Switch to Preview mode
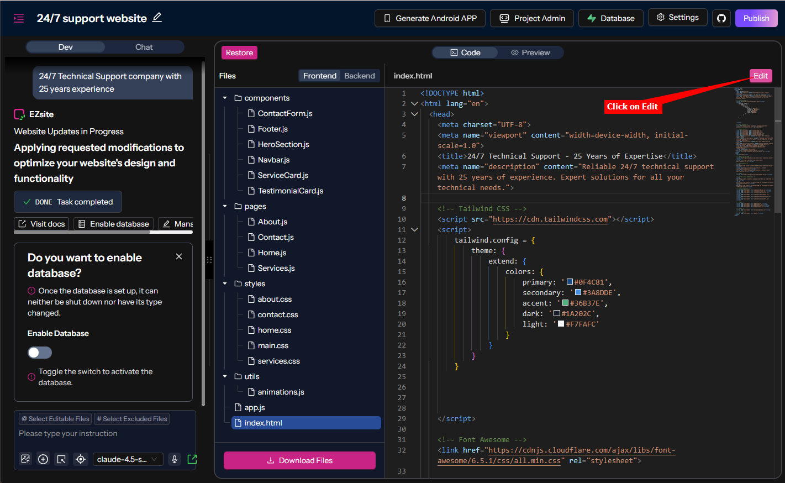The image size is (785, 483). tap(530, 53)
